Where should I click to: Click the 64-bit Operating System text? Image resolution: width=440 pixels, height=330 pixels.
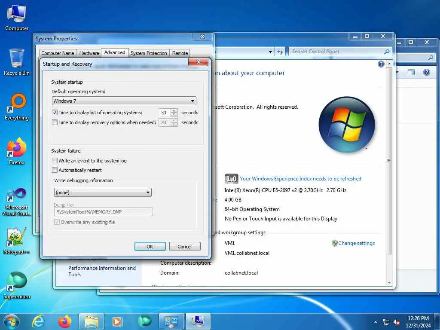pyautogui.click(x=252, y=209)
